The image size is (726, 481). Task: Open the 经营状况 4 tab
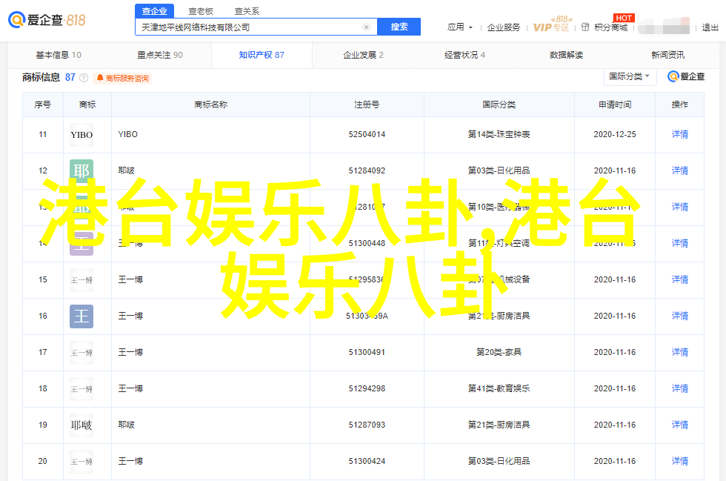[465, 55]
